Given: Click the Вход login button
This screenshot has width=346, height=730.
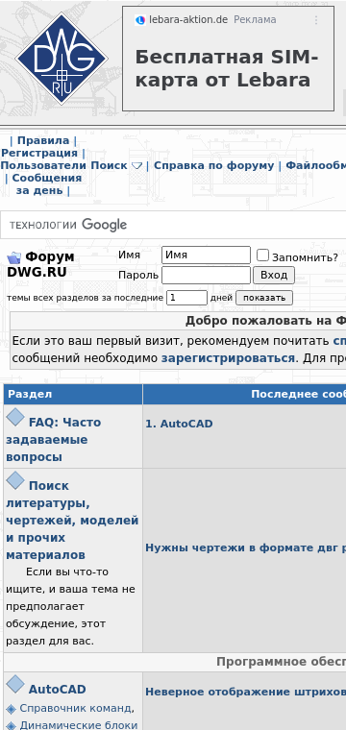Looking at the screenshot, I should (x=274, y=275).
